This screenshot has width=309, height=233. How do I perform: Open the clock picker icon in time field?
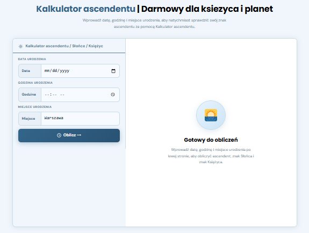(x=113, y=94)
